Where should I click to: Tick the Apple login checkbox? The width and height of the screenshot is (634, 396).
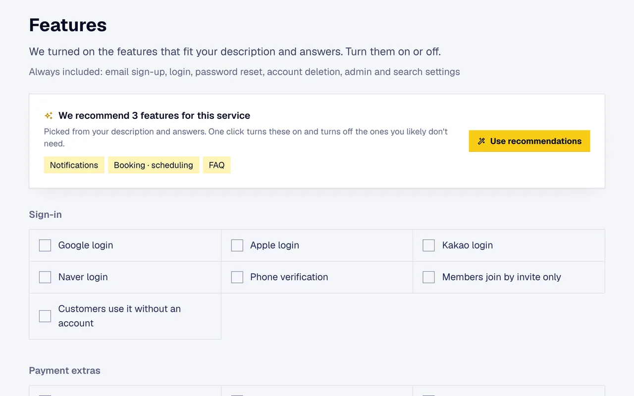tap(237, 246)
